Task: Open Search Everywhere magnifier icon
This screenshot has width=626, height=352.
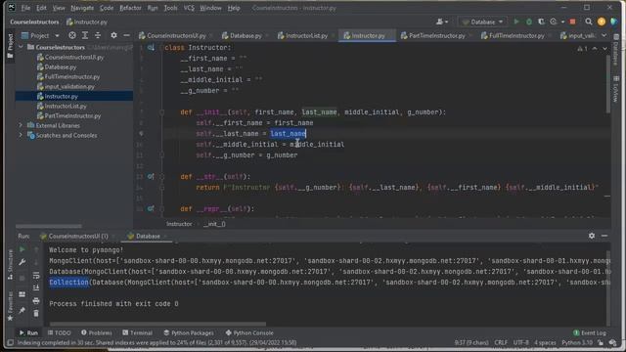Action: 589,22
